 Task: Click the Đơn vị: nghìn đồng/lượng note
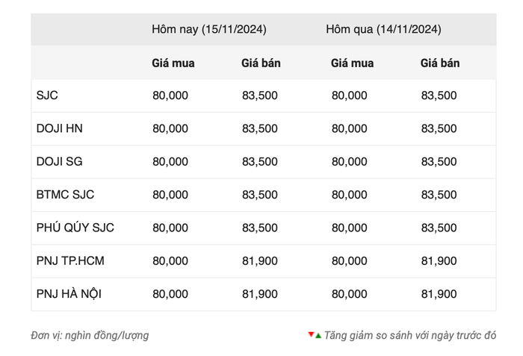coord(90,335)
